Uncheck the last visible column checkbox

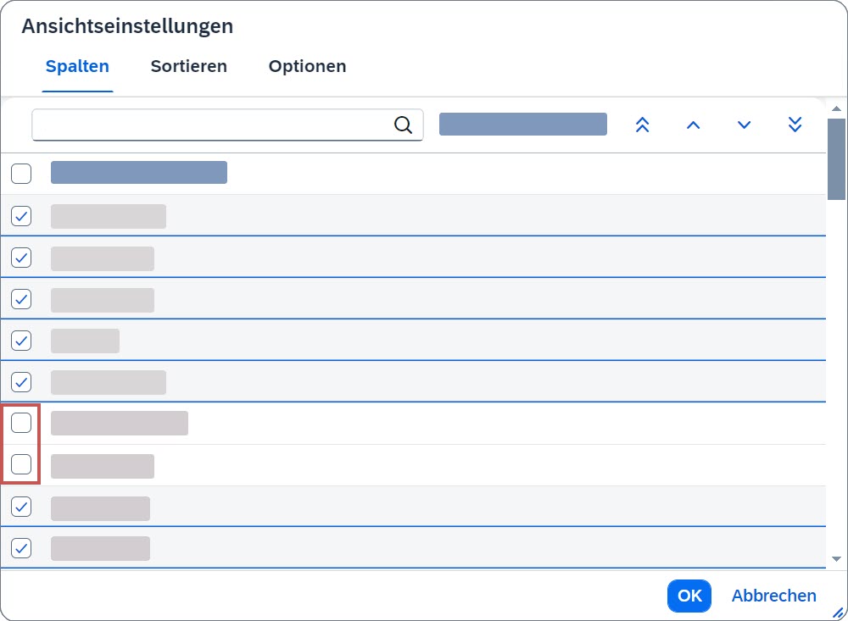[21, 548]
